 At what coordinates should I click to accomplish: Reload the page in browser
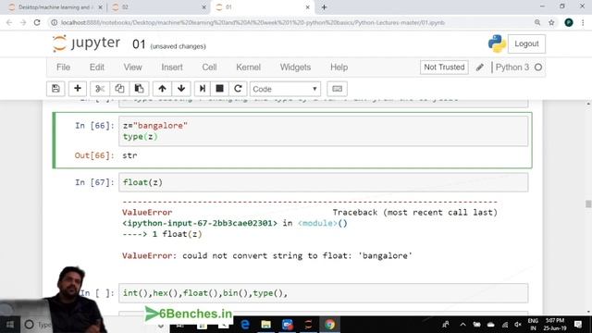coord(37,22)
